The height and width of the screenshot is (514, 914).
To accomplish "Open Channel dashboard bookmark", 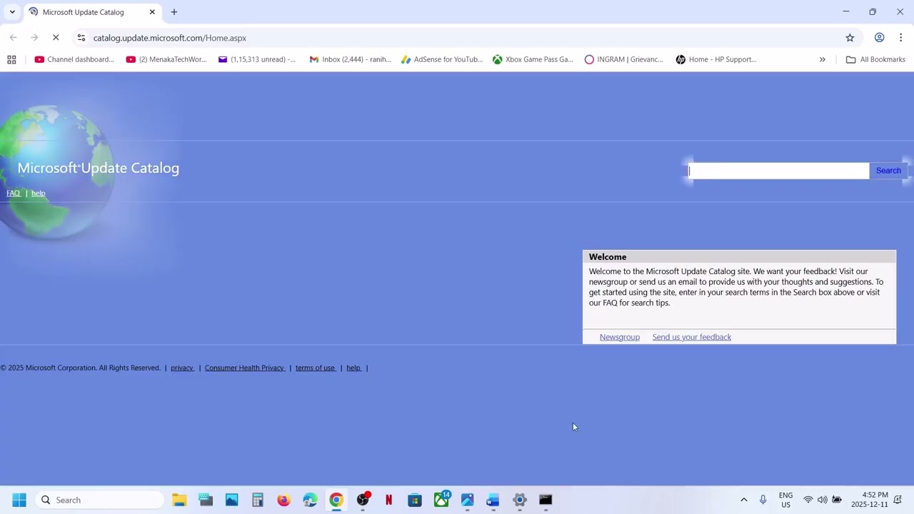I will (74, 59).
